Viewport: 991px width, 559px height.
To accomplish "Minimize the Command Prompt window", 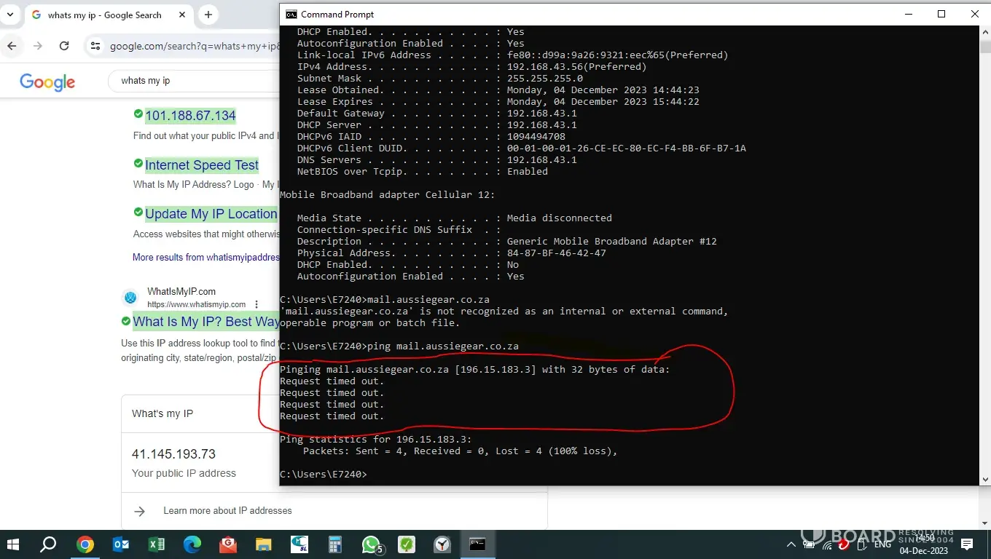I will tap(908, 14).
